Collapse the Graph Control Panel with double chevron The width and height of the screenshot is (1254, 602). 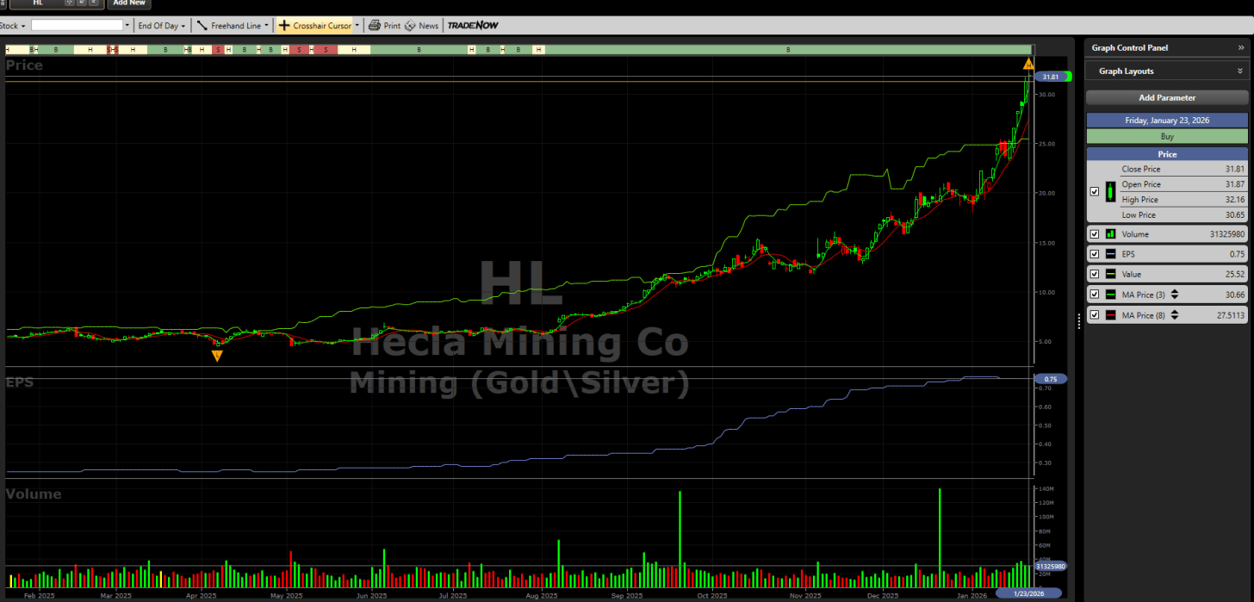[1241, 48]
